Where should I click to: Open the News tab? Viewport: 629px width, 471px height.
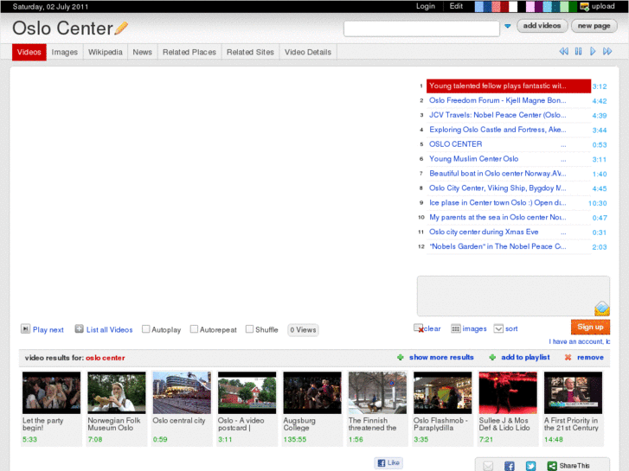point(143,52)
